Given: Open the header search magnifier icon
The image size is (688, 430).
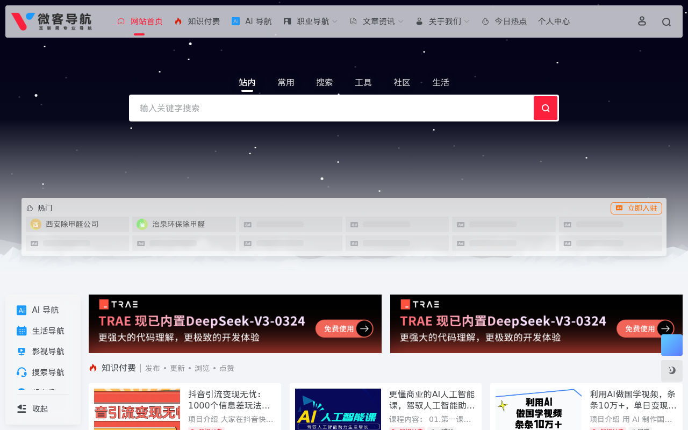Looking at the screenshot, I should (666, 21).
